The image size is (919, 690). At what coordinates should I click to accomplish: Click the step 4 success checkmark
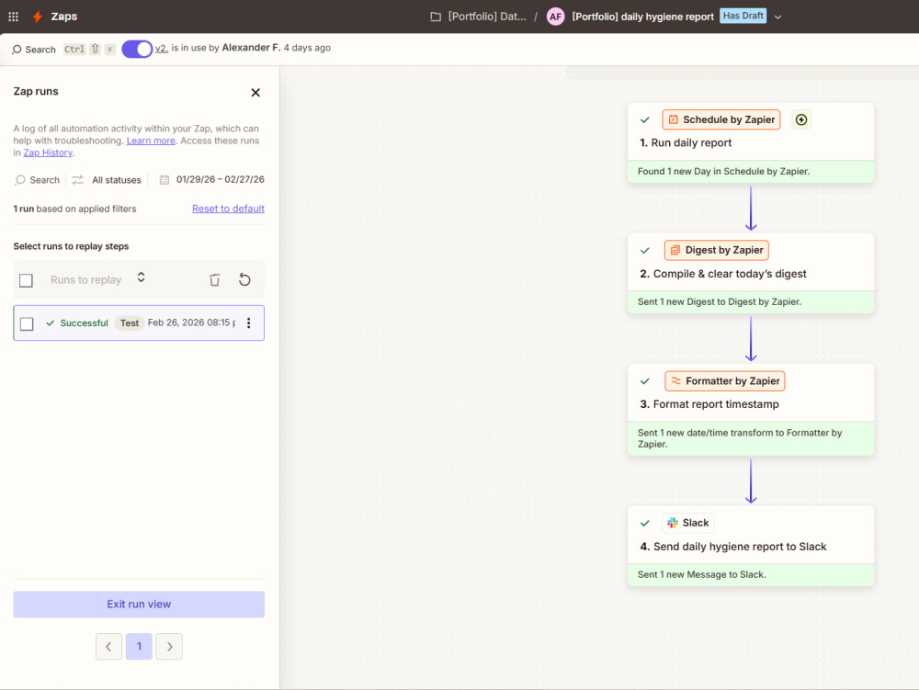tap(645, 523)
